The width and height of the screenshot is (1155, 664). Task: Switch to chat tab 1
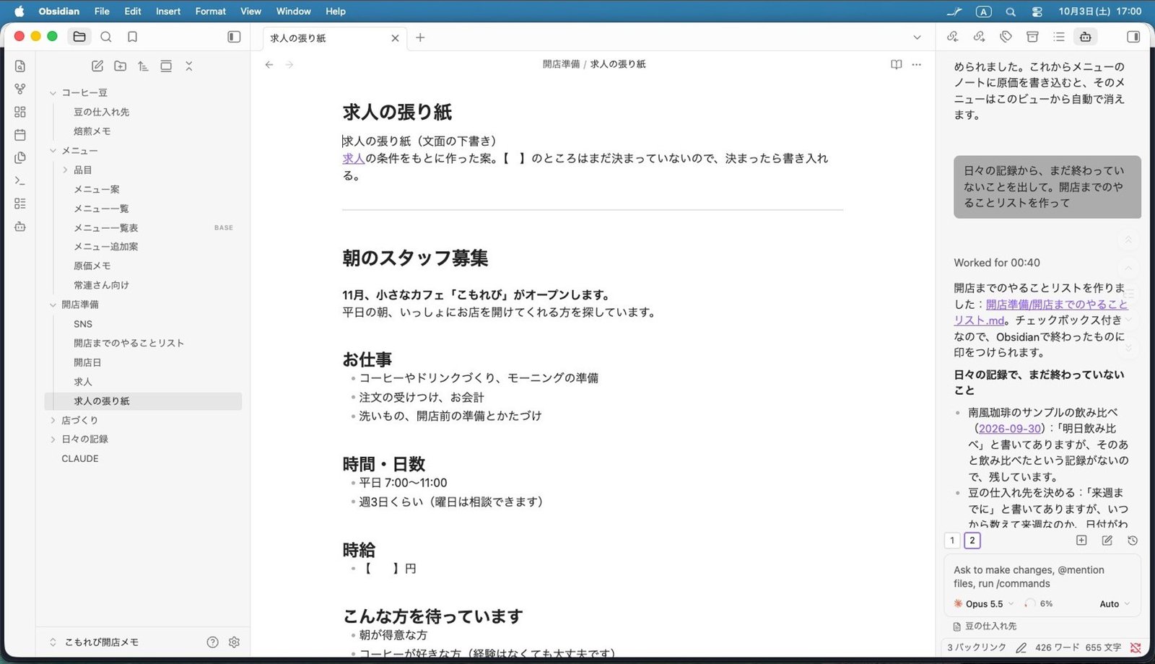point(952,541)
